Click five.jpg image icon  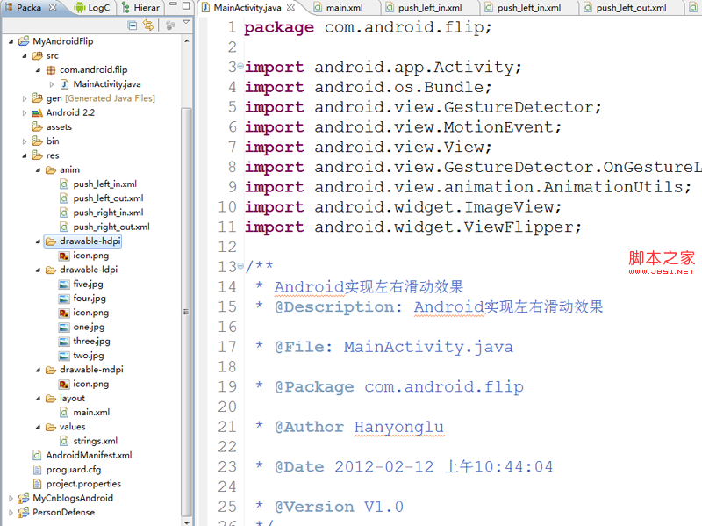click(x=64, y=285)
